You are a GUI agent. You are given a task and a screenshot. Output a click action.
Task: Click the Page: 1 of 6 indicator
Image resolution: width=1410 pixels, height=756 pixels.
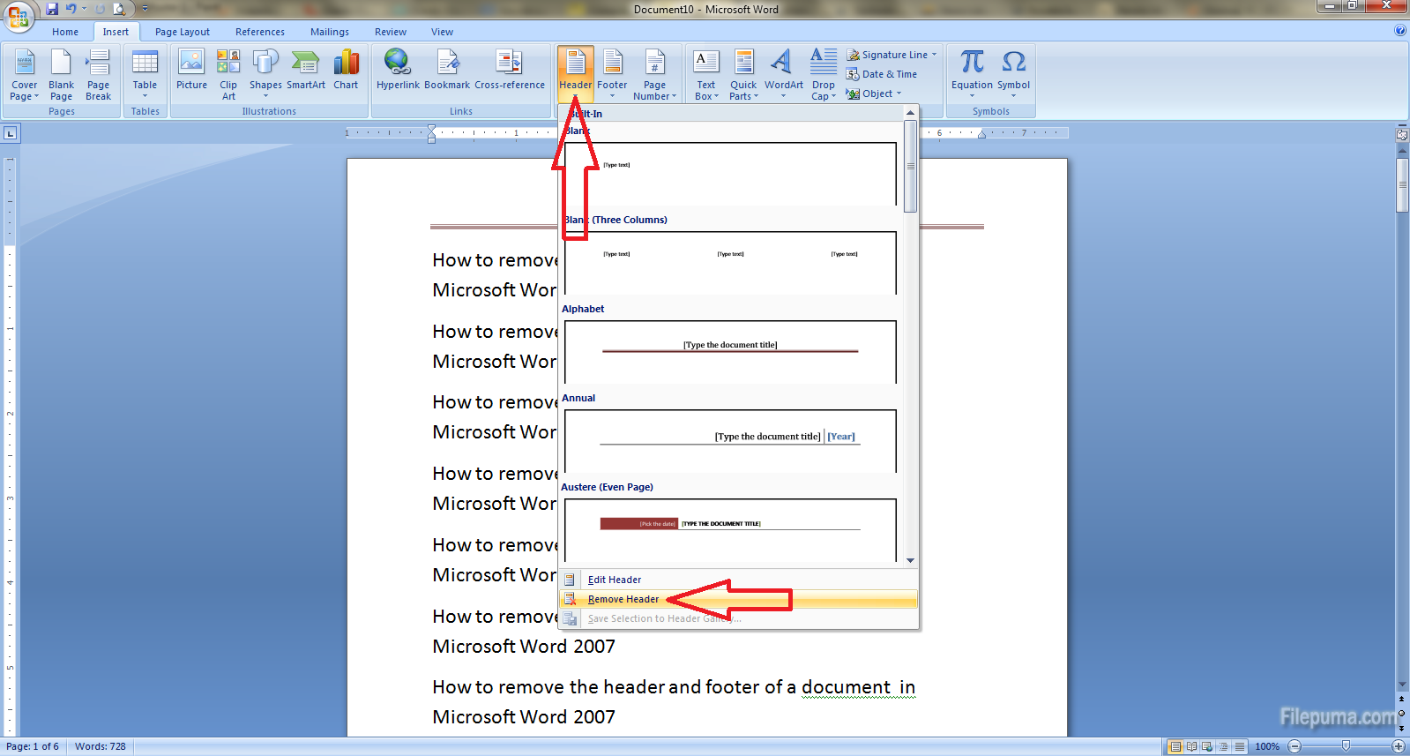click(33, 746)
